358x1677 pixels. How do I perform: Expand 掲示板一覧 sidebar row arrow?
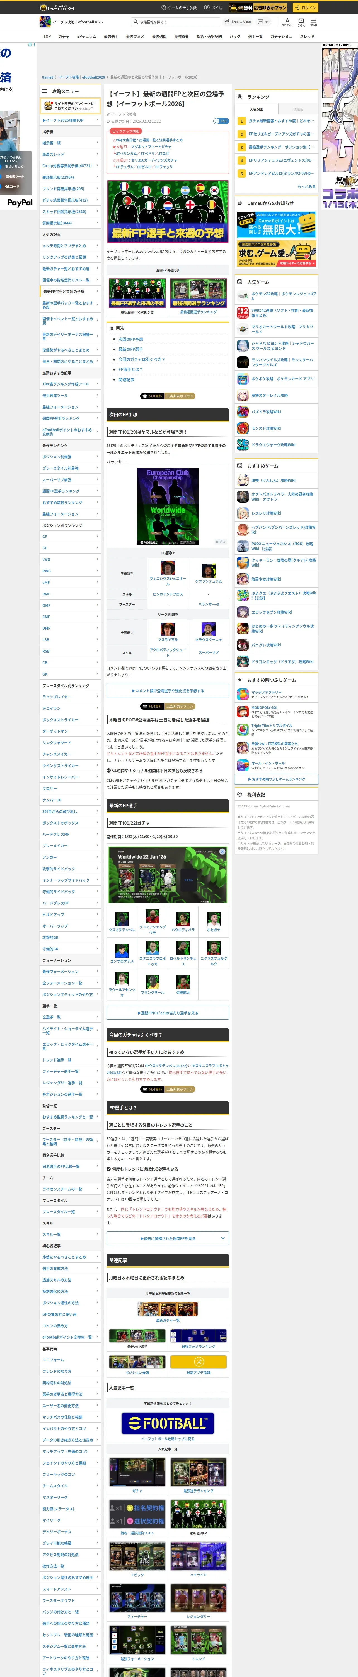tap(98, 143)
